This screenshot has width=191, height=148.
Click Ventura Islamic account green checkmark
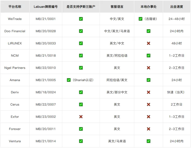(81, 141)
